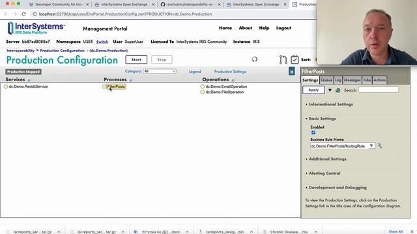Click the Switch namespace link
The height and width of the screenshot is (234, 417).
click(102, 42)
